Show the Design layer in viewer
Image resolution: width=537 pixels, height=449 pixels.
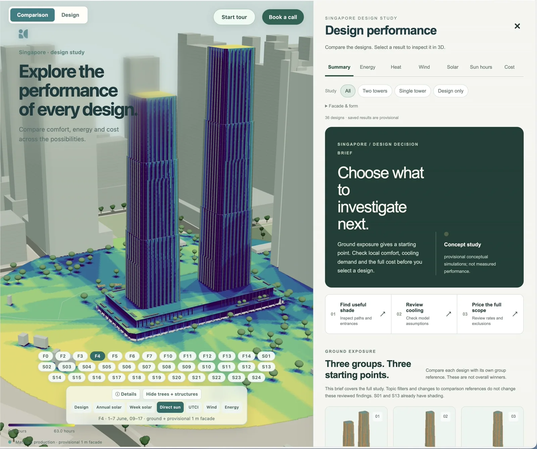tap(81, 407)
